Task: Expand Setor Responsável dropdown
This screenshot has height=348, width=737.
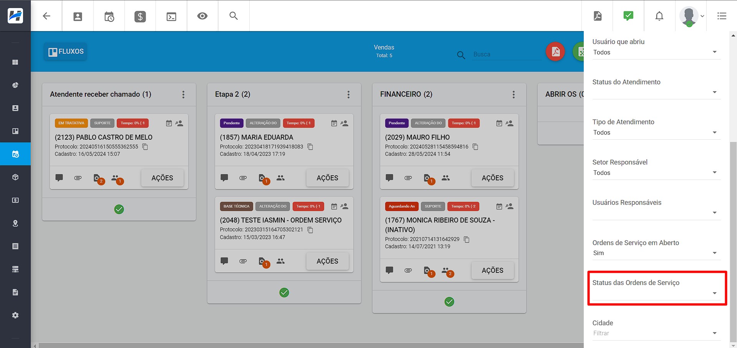Action: pyautogui.click(x=656, y=173)
